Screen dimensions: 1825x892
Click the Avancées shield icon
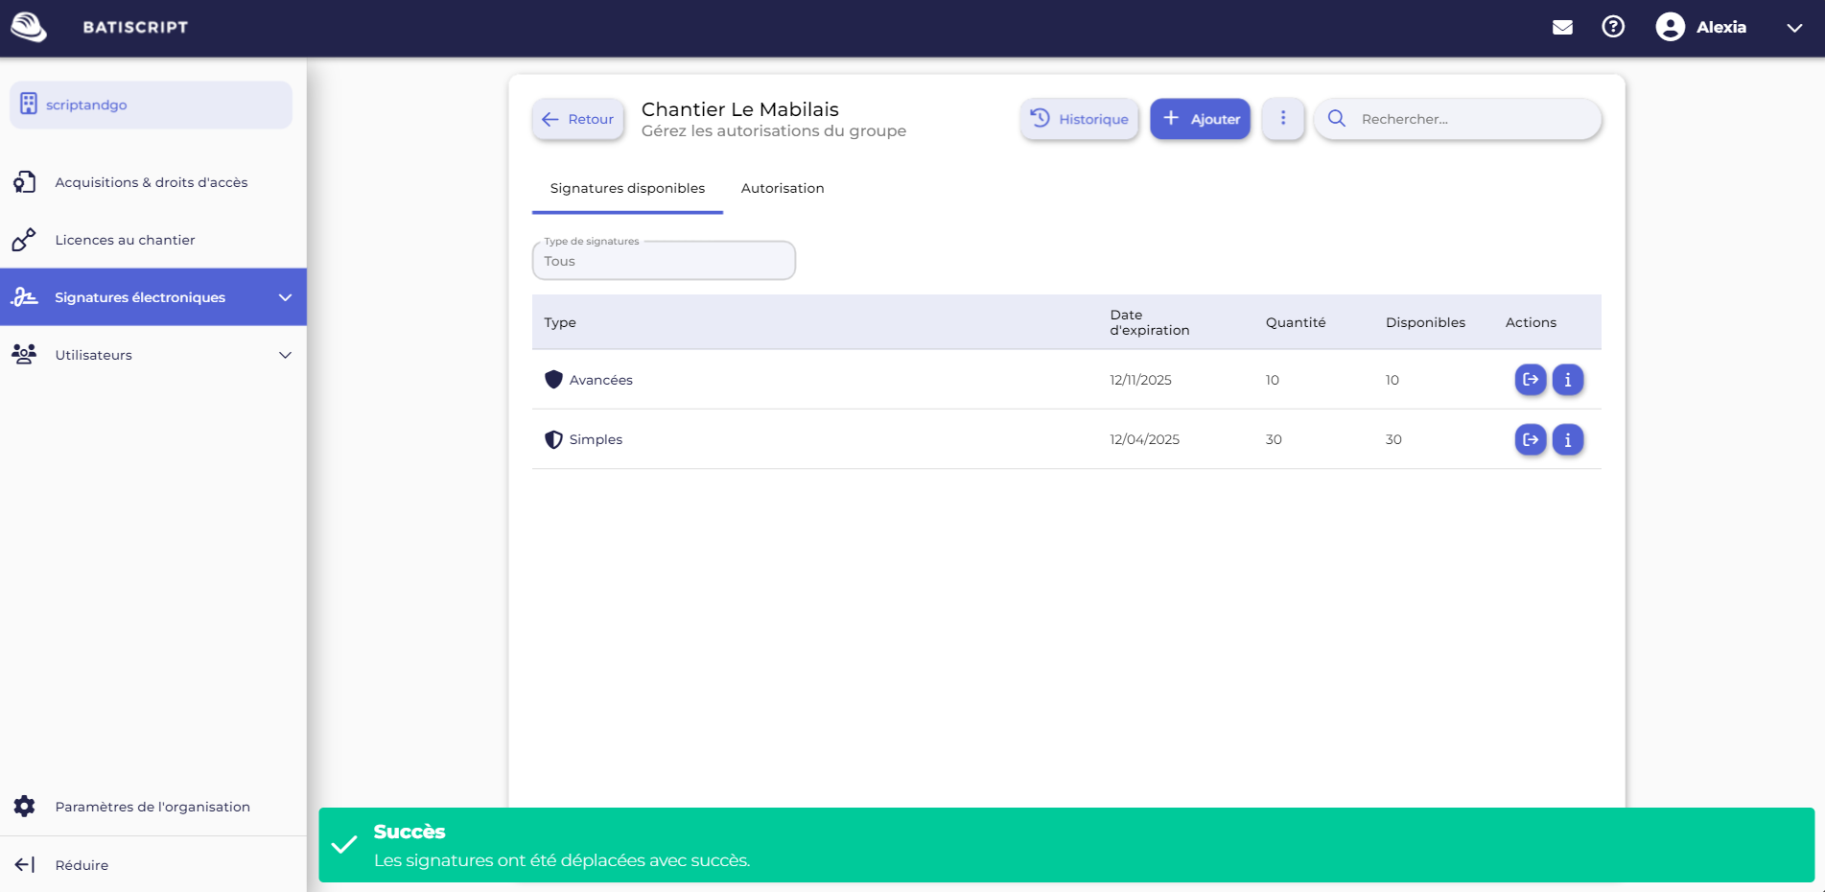[x=553, y=380]
